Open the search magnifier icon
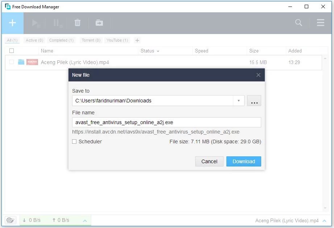 (298, 22)
